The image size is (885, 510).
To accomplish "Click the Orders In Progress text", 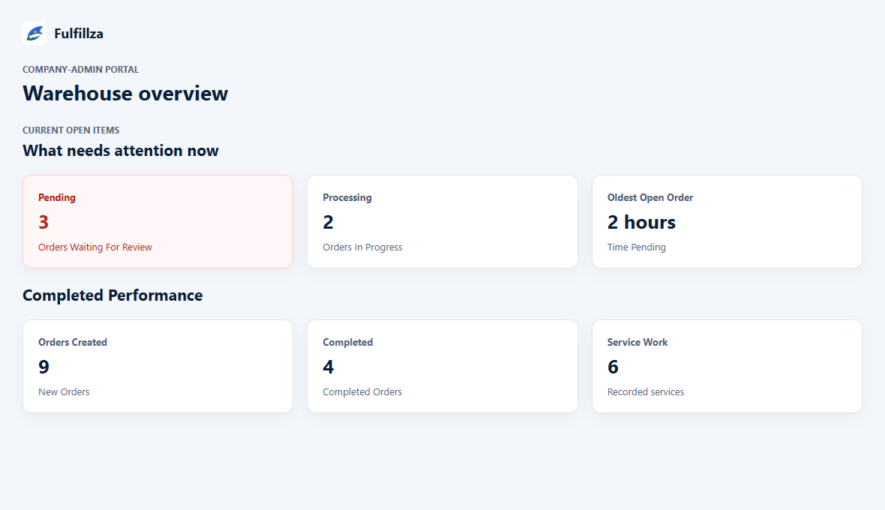I will tap(362, 247).
